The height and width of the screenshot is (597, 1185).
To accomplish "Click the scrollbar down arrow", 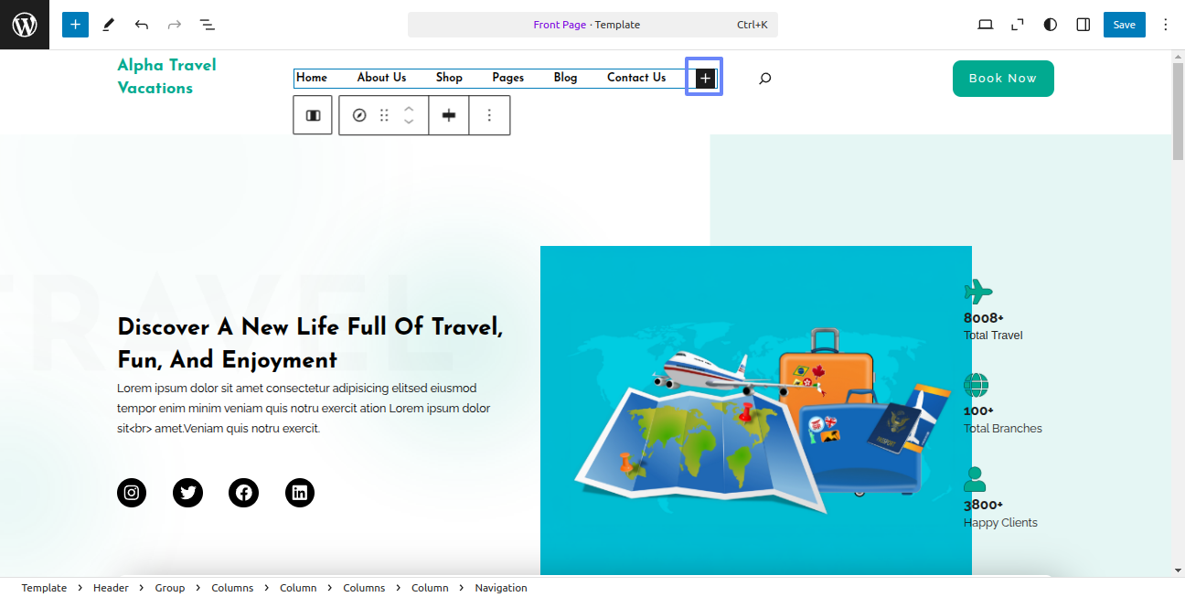I will pyautogui.click(x=1179, y=570).
